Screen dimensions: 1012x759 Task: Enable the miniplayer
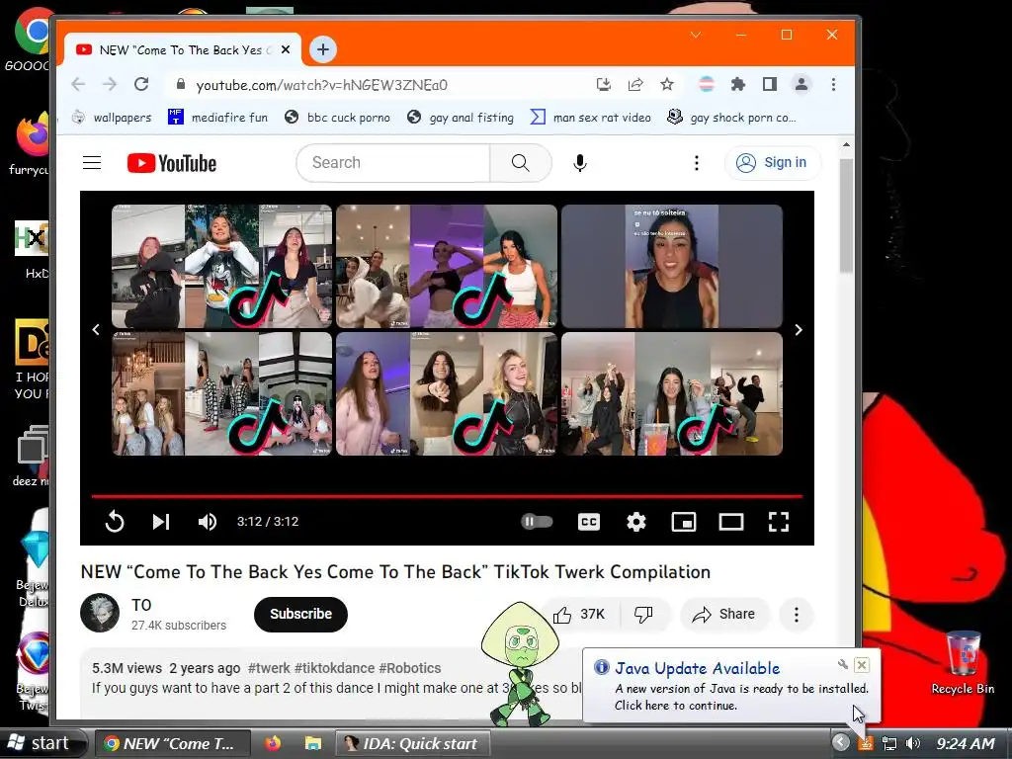[684, 522]
